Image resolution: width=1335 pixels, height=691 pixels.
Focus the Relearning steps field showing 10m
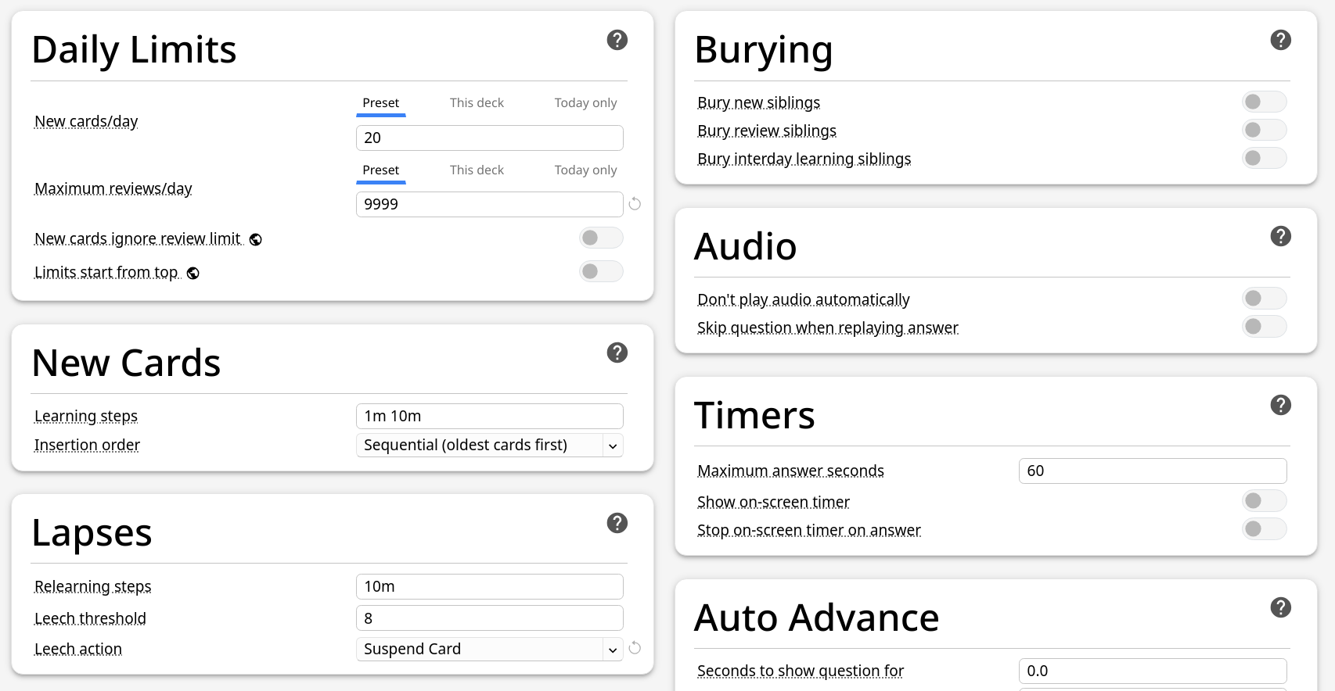[x=490, y=586]
